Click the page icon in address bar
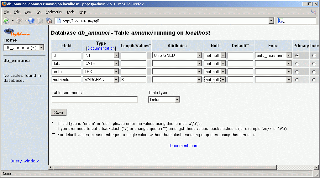This screenshot has height=178, width=320. [x=58, y=21]
